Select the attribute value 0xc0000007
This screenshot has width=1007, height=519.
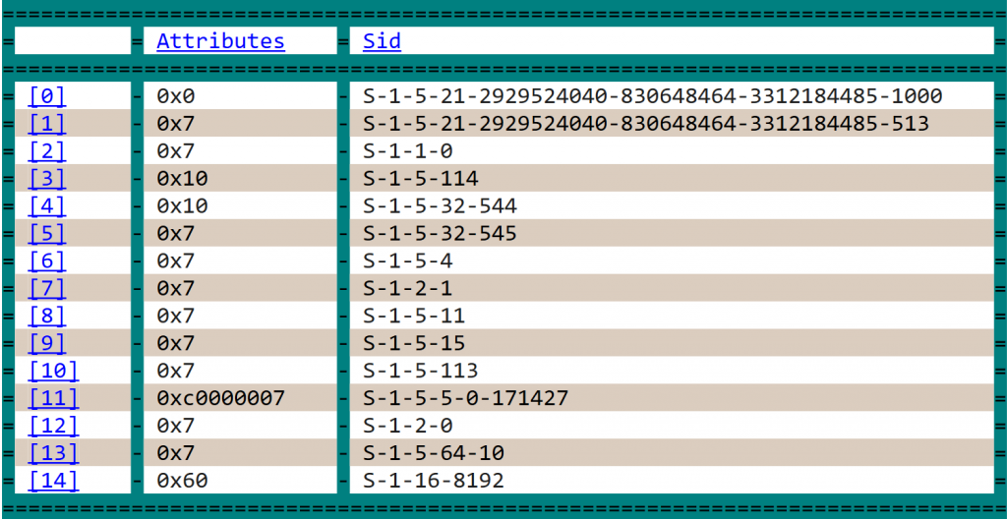click(220, 399)
